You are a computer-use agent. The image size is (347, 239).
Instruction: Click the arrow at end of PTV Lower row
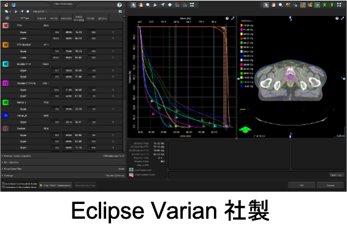point(113,38)
